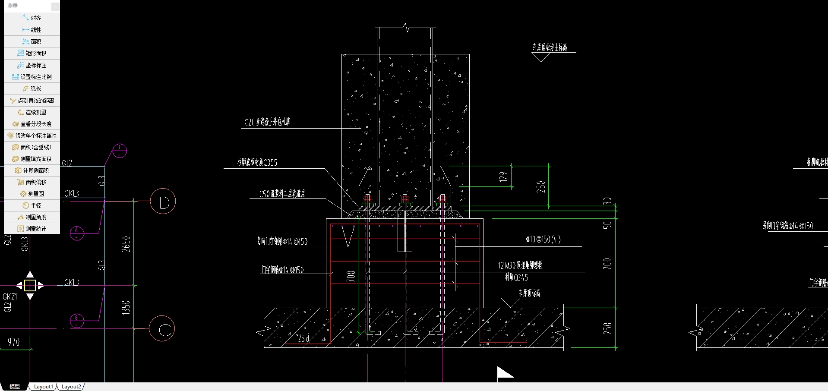The width and height of the screenshot is (828, 391).
Task: Select the 对齐 (aligned) measure tool
Action: click(x=32, y=18)
